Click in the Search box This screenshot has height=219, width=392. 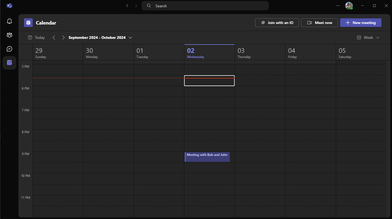205,6
